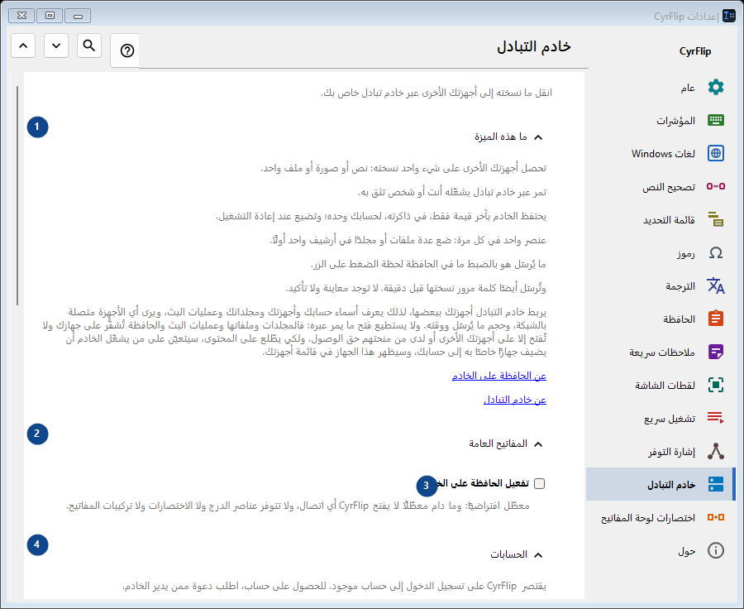The height and width of the screenshot is (609, 744).
Task: Click the لقطات الشاشة capture icon
Action: click(716, 385)
